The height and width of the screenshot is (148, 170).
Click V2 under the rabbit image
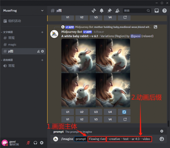pyautogui.click(x=82, y=119)
